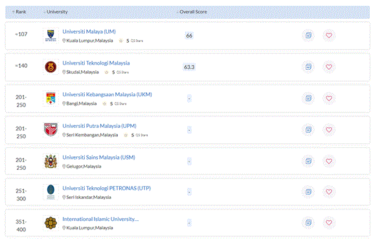Viewport: 373px width, 239px height.
Task: Sort table by Rank column
Action: click(19, 12)
